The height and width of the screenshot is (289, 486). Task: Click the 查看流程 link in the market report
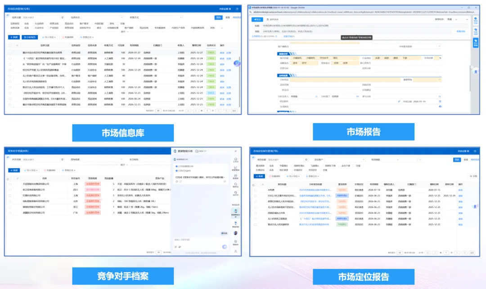tap(460, 31)
